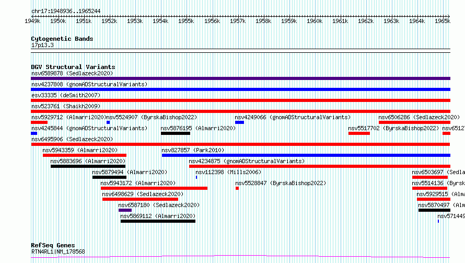Viewport: 465px width, 263px height.
Task: Open nsv4237808 (gnomADStructuralVariants) label
Action: coord(89,84)
